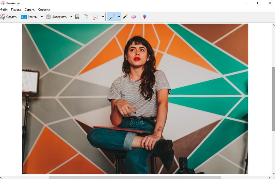Open the Справка menu
The width and height of the screenshot is (275, 179).
44,10
